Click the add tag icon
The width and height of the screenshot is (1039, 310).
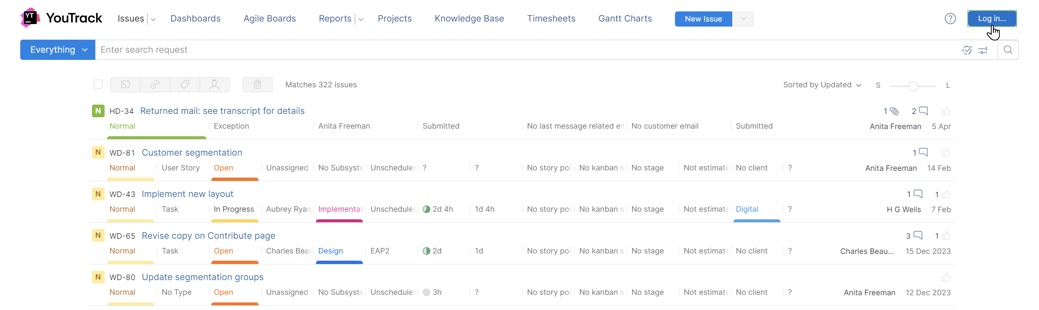pyautogui.click(x=185, y=84)
